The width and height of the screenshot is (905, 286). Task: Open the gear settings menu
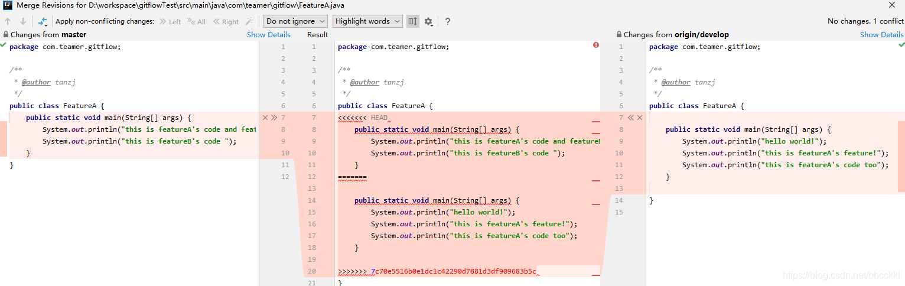click(428, 21)
